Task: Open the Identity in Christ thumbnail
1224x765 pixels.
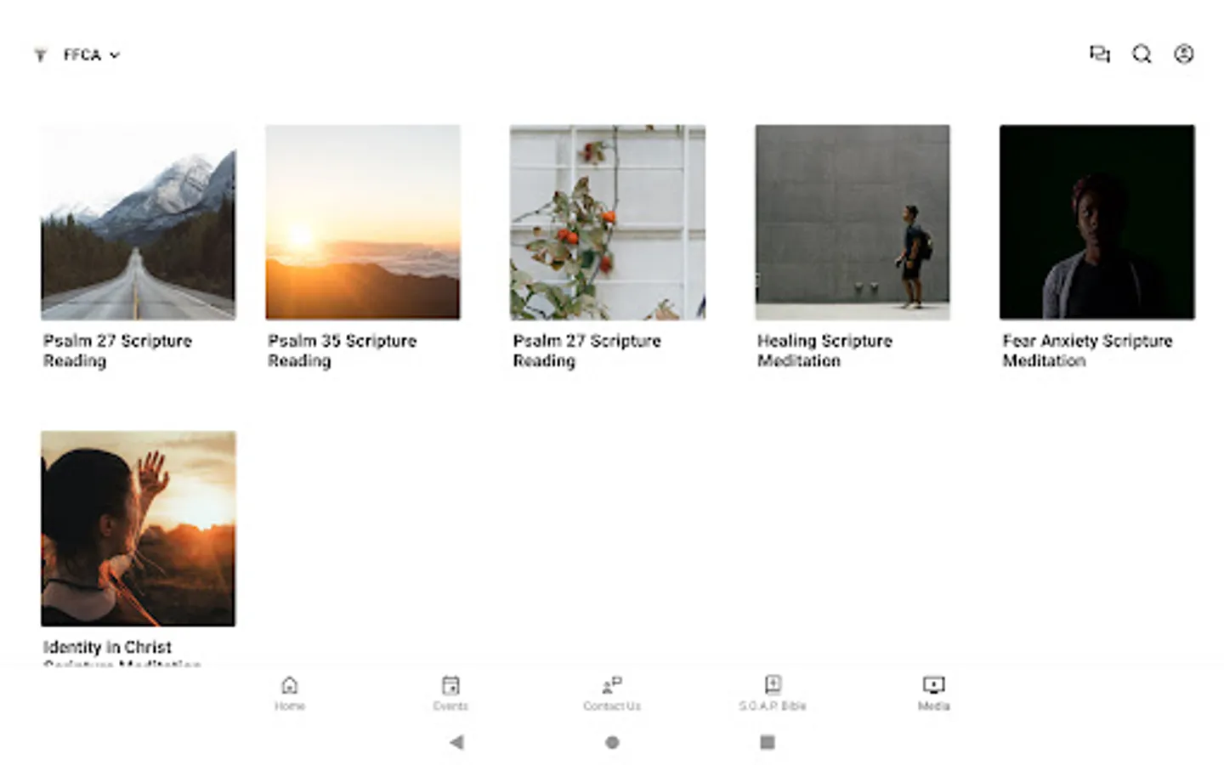Action: pos(139,529)
